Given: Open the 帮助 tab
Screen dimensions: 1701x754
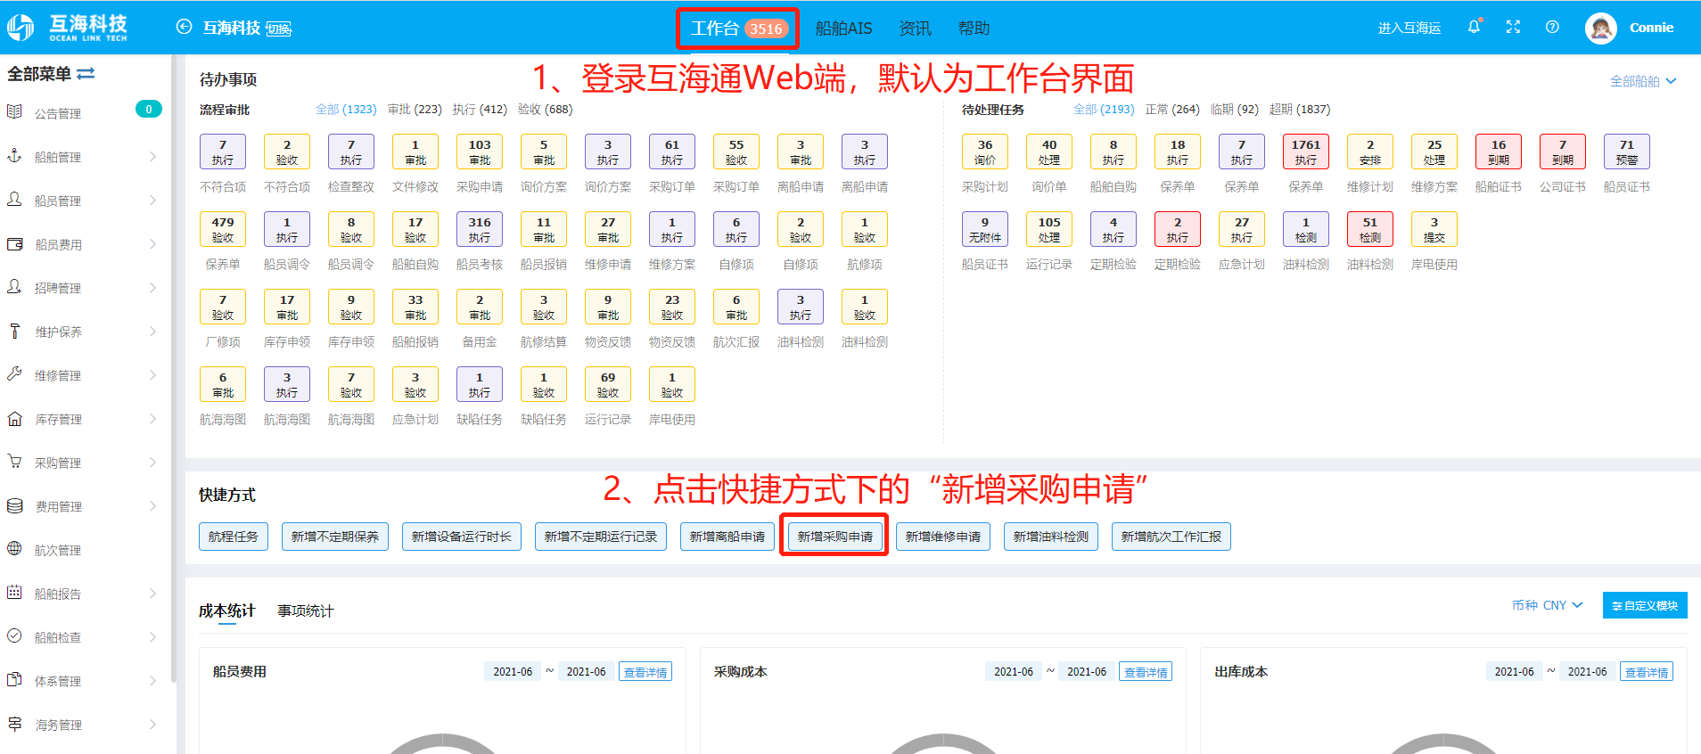Looking at the screenshot, I should pyautogui.click(x=974, y=29).
